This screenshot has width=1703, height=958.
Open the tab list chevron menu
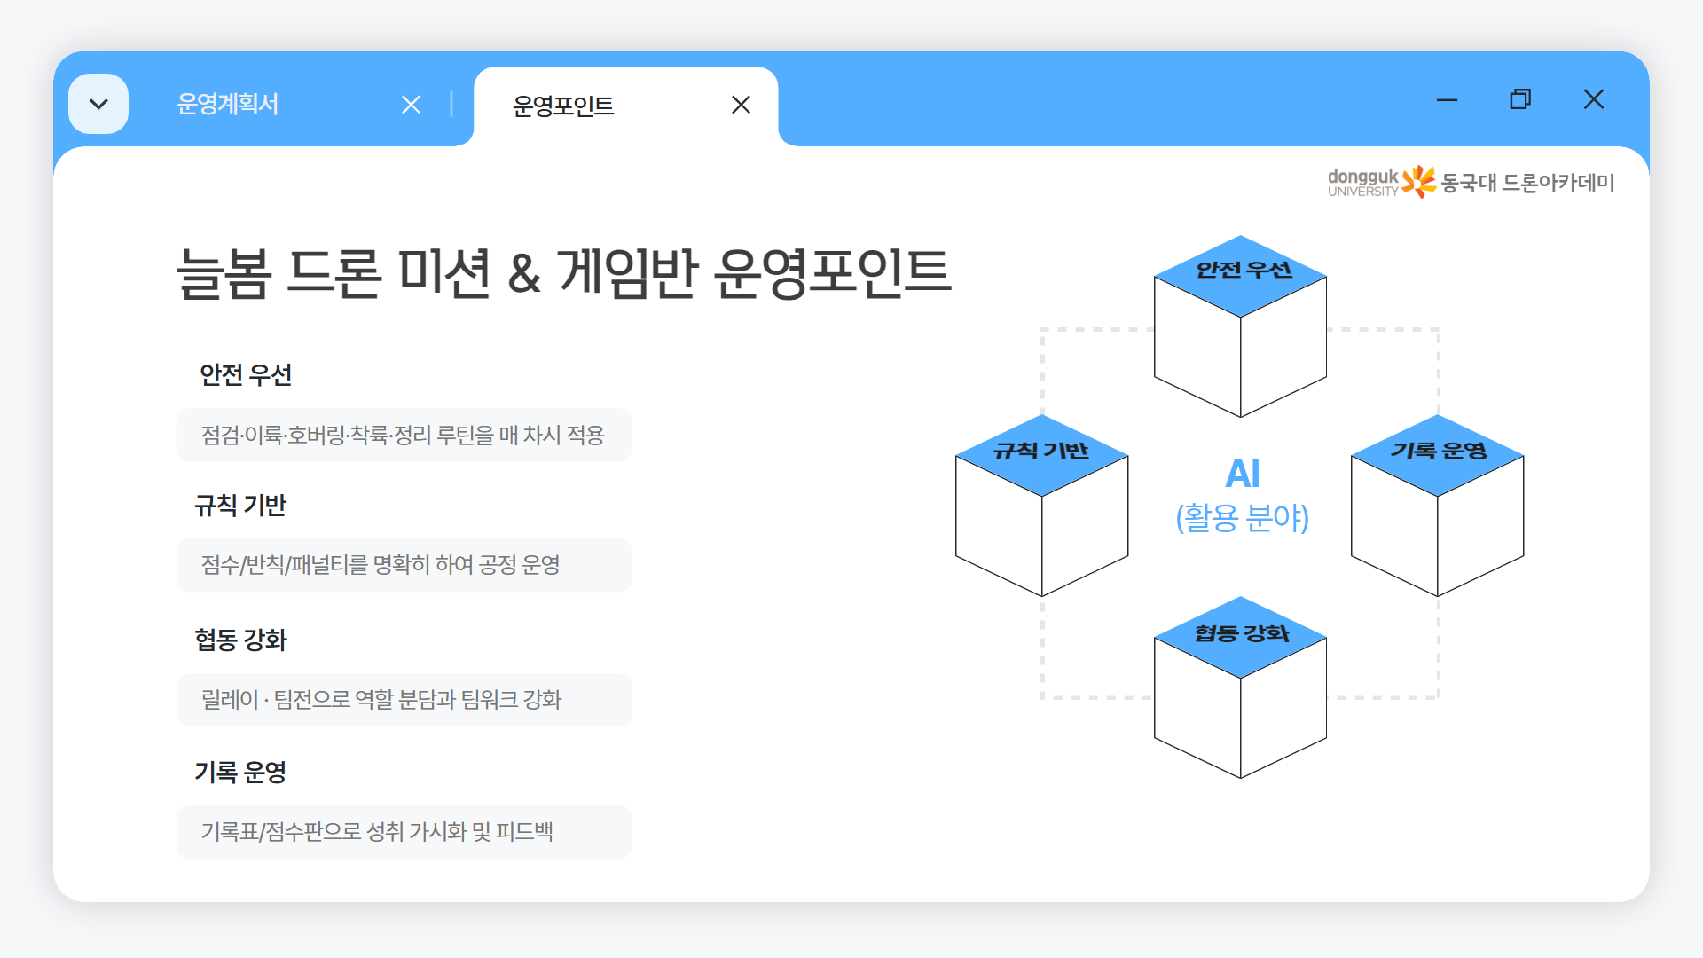tap(98, 103)
